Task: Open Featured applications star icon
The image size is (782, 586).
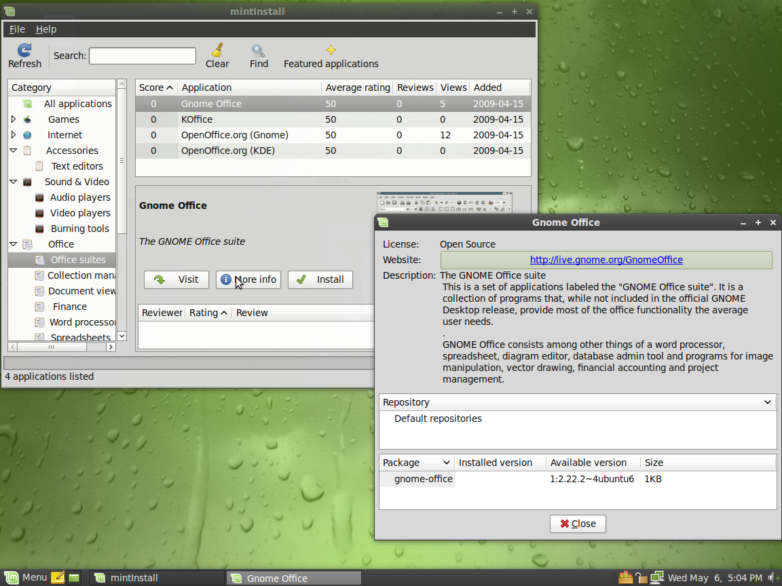Action: [331, 50]
